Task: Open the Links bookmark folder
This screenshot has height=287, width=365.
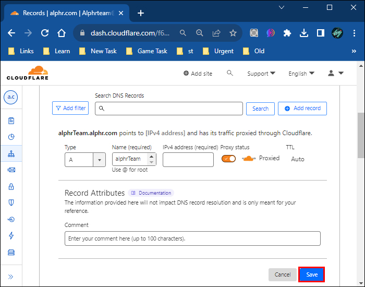Action: pyautogui.click(x=21, y=51)
